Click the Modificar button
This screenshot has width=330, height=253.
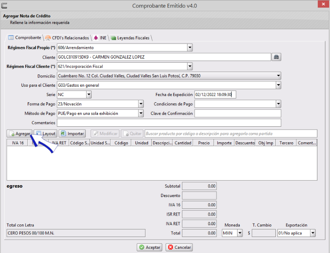tap(105, 134)
